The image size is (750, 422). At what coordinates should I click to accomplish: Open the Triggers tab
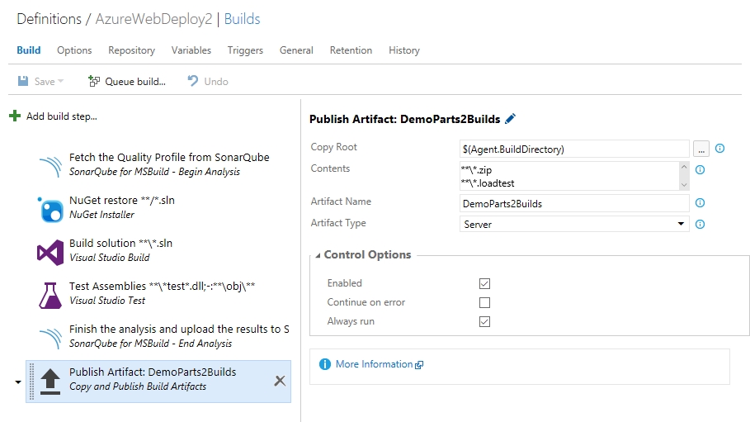[x=245, y=50]
